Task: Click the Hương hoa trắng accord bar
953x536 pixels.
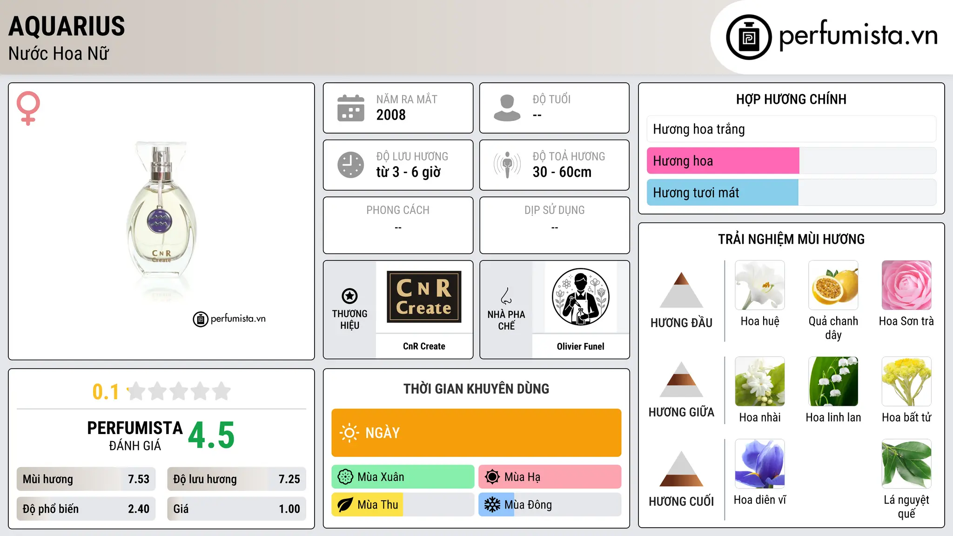Action: point(792,129)
